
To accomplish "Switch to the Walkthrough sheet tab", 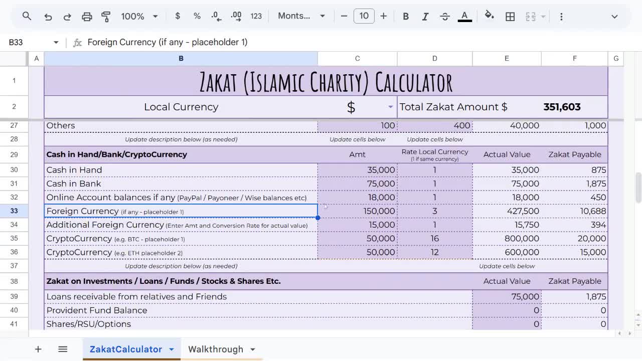I will pos(216,349).
